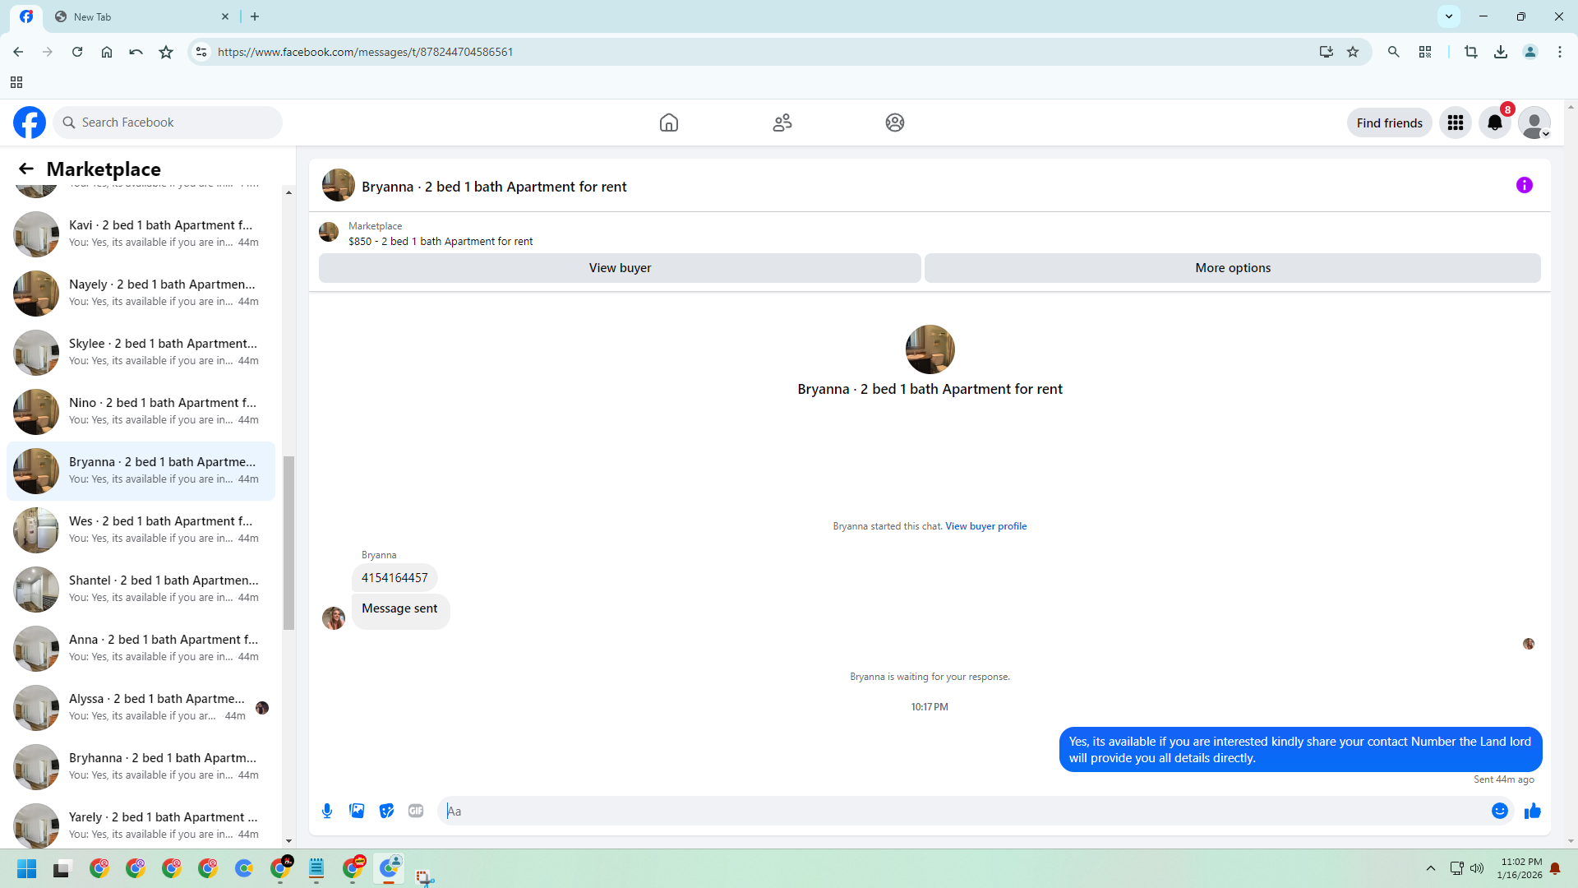The width and height of the screenshot is (1578, 888).
Task: Open the GIF picker icon
Action: click(416, 811)
